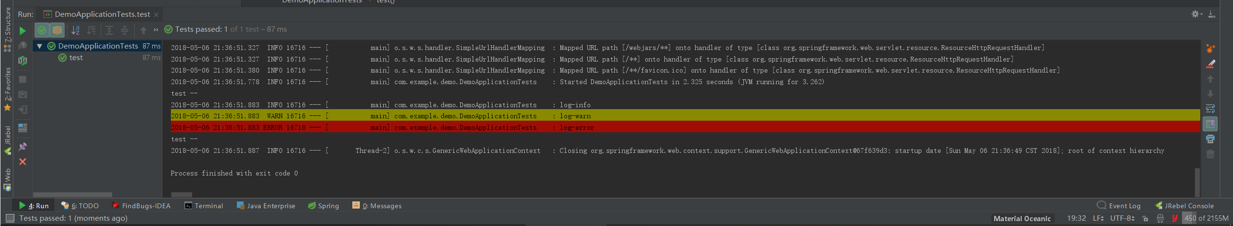The height and width of the screenshot is (226, 1233).
Task: Toggle soft-wrap in console
Action: coord(1210,109)
